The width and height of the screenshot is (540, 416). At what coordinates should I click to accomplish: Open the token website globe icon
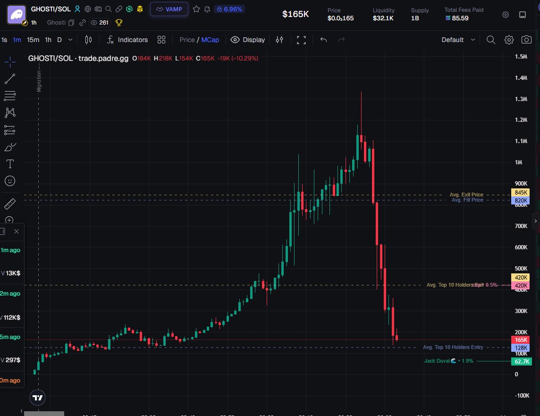(x=88, y=9)
